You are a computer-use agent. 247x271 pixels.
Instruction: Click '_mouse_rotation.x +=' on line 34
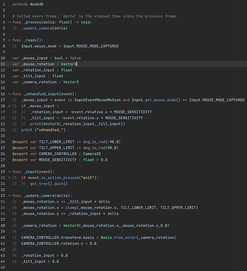(x=43, y=202)
